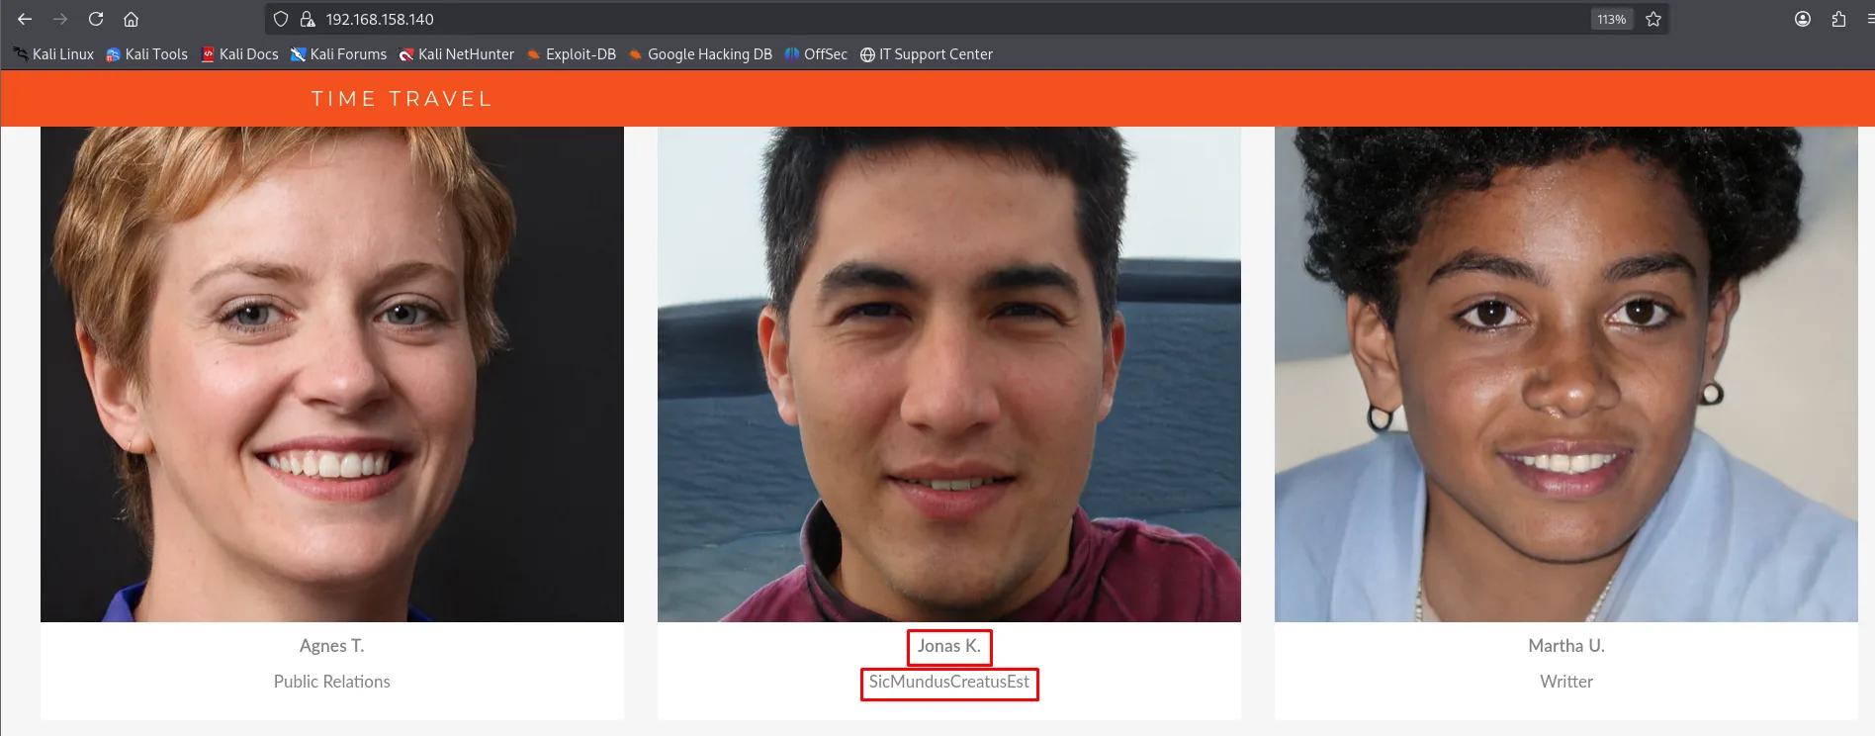Open the Exploit-DB bookmark

[572, 54]
